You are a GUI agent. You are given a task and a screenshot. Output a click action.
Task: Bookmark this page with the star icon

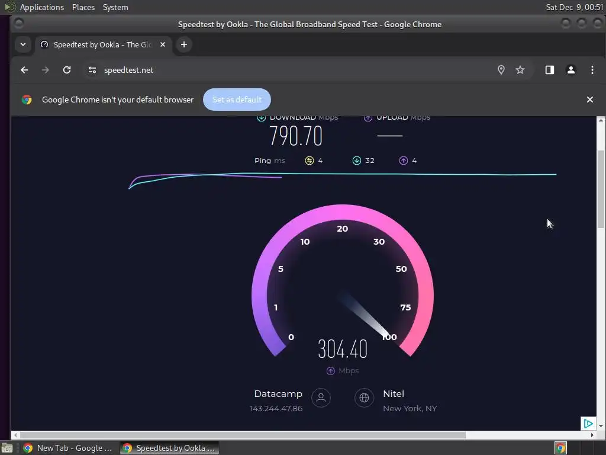(x=520, y=70)
